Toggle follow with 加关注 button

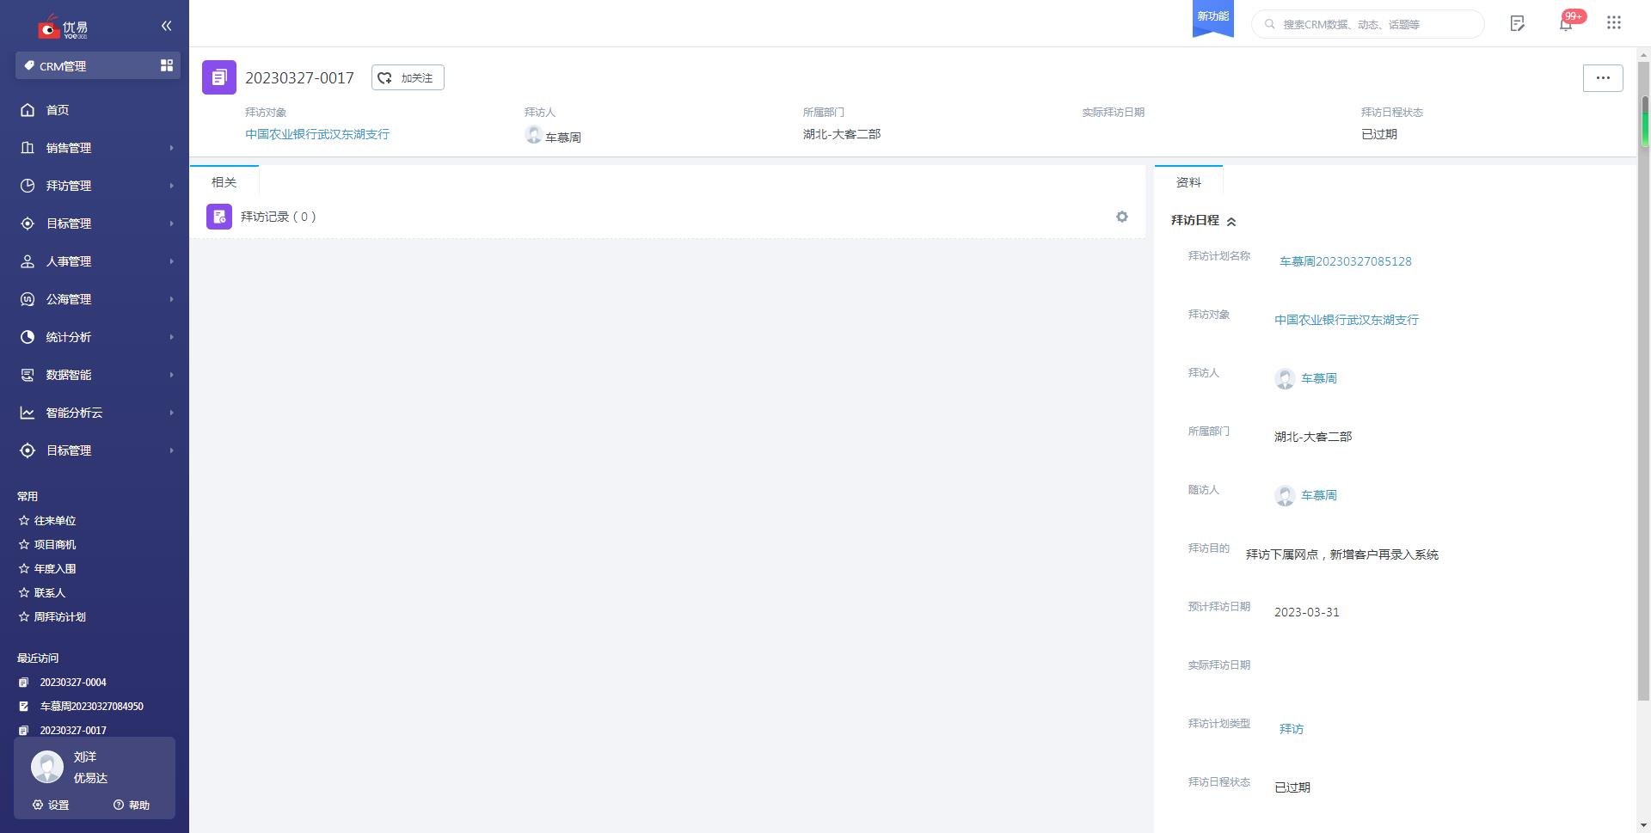click(x=408, y=78)
